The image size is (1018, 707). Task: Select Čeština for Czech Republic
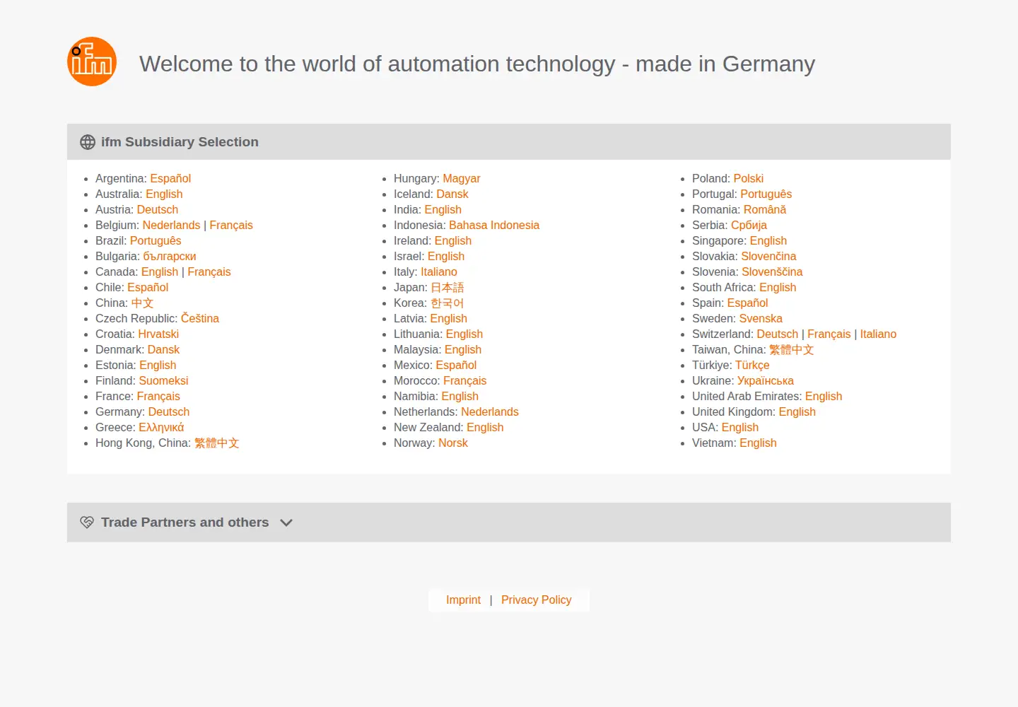pos(200,318)
